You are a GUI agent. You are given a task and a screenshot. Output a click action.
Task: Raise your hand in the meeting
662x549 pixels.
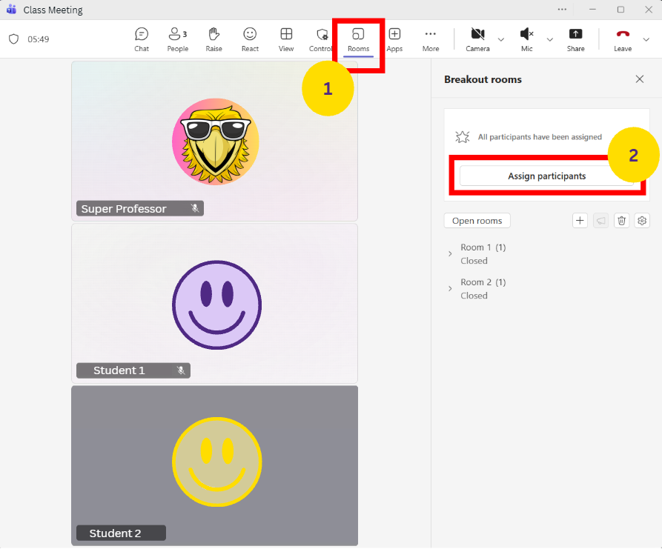click(x=214, y=39)
